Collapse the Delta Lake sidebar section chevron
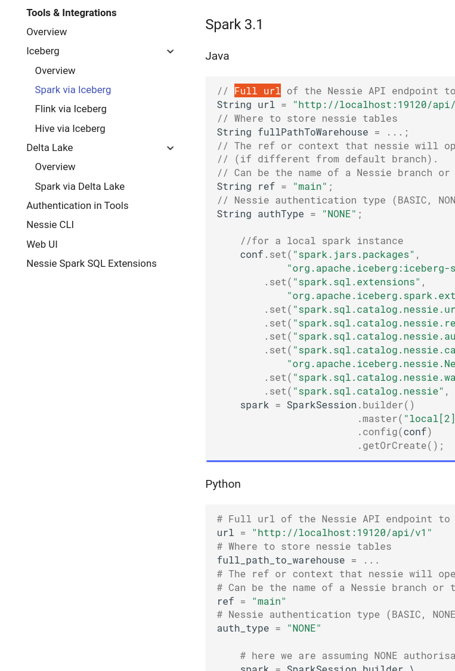 (171, 147)
